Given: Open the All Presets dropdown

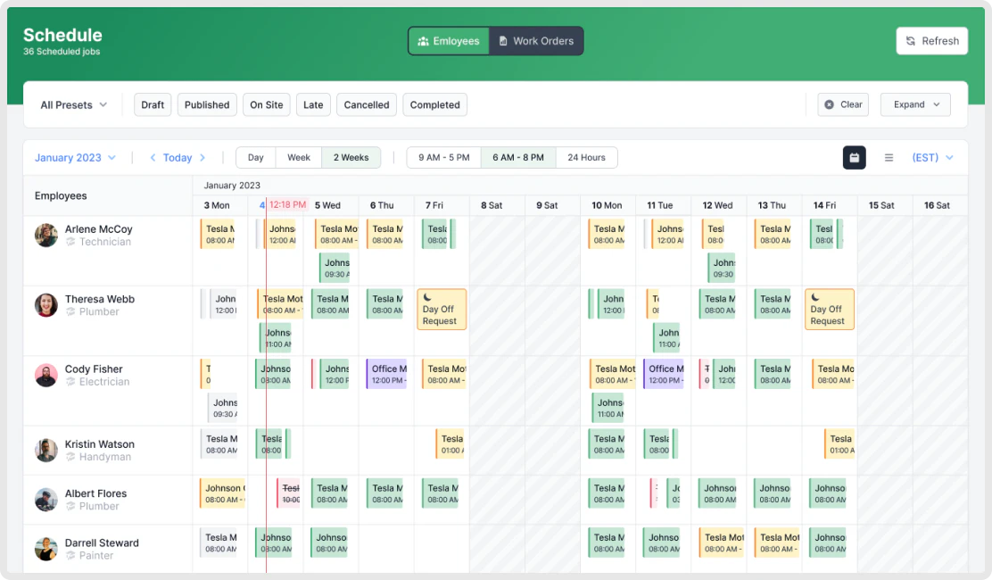Looking at the screenshot, I should (72, 104).
